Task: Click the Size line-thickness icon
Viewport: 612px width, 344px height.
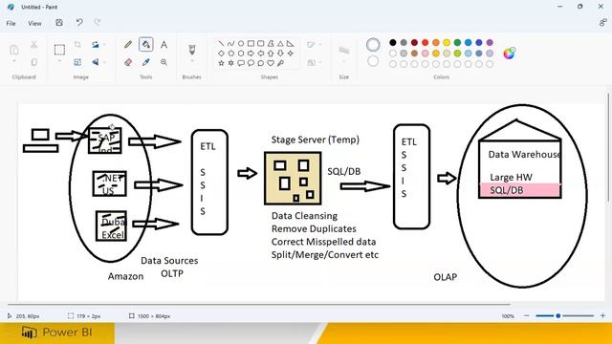Action: [344, 50]
